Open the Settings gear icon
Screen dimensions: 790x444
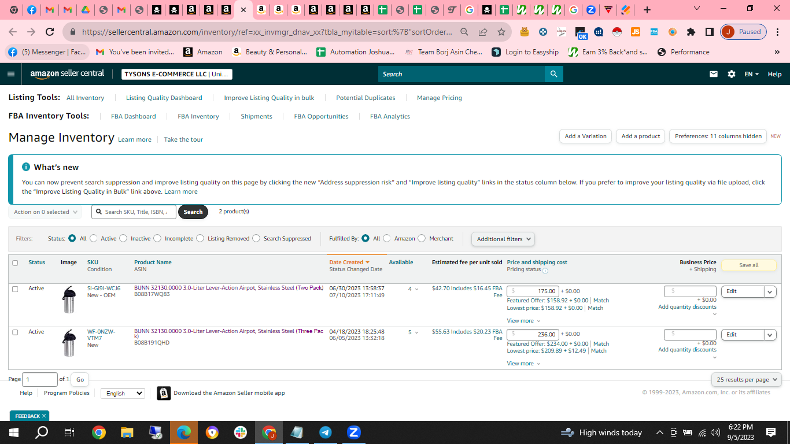732,74
